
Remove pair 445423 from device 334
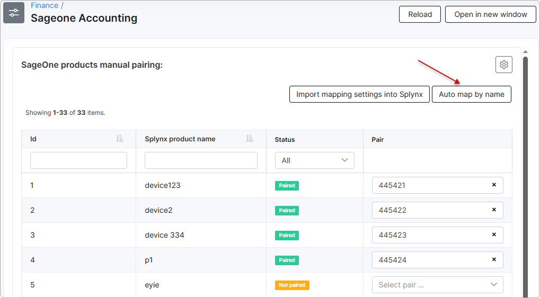click(x=494, y=234)
